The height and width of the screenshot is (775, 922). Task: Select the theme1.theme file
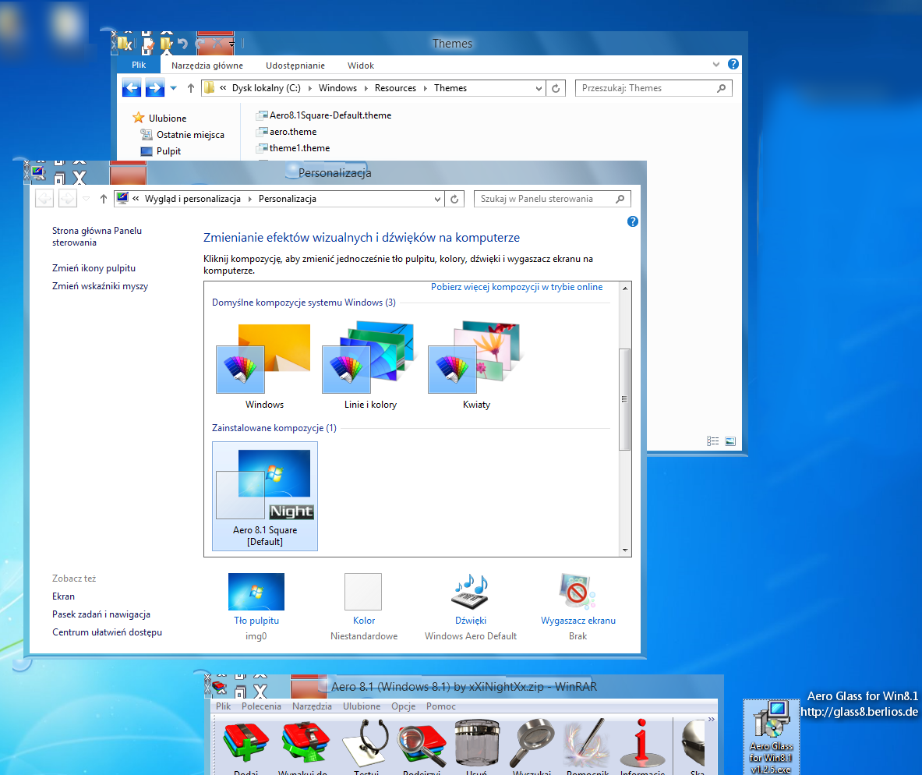pyautogui.click(x=293, y=148)
